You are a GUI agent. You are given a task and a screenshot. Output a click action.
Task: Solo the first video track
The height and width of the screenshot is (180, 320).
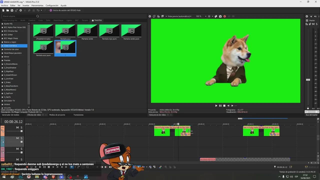(21, 127)
